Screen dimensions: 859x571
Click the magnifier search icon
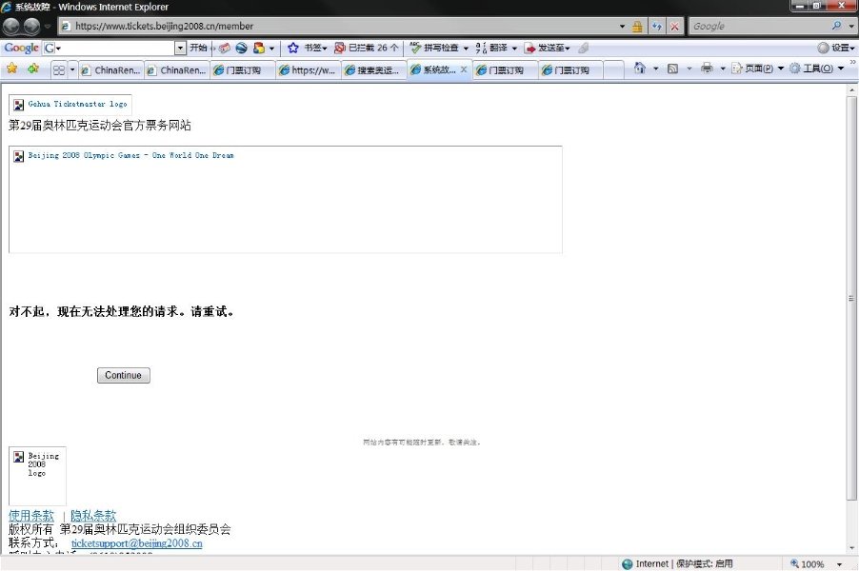tap(836, 26)
